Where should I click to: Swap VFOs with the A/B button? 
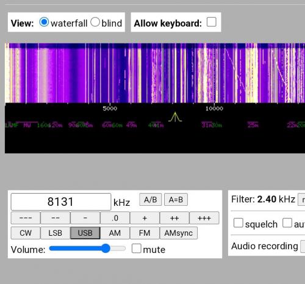pos(151,200)
